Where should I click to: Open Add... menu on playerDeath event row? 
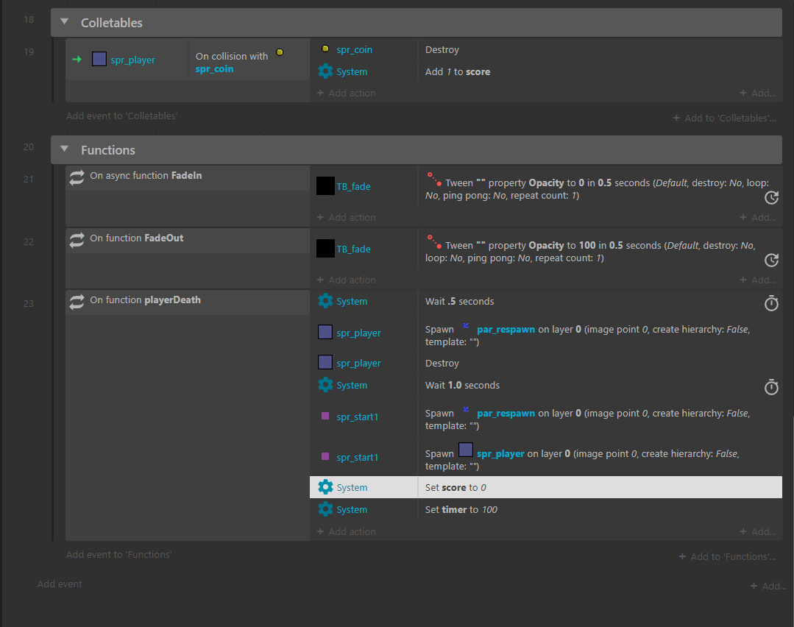pos(758,532)
